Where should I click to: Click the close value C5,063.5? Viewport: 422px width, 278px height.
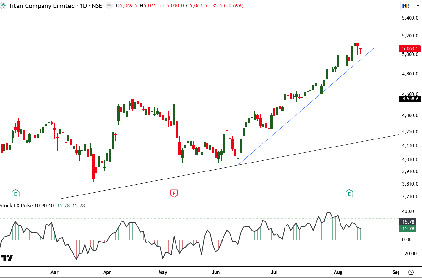click(x=197, y=6)
